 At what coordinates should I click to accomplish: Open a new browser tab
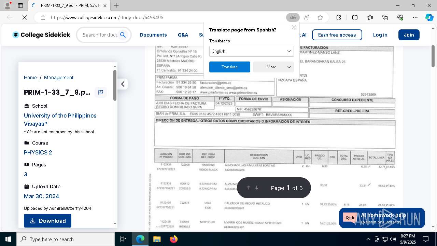tap(116, 5)
